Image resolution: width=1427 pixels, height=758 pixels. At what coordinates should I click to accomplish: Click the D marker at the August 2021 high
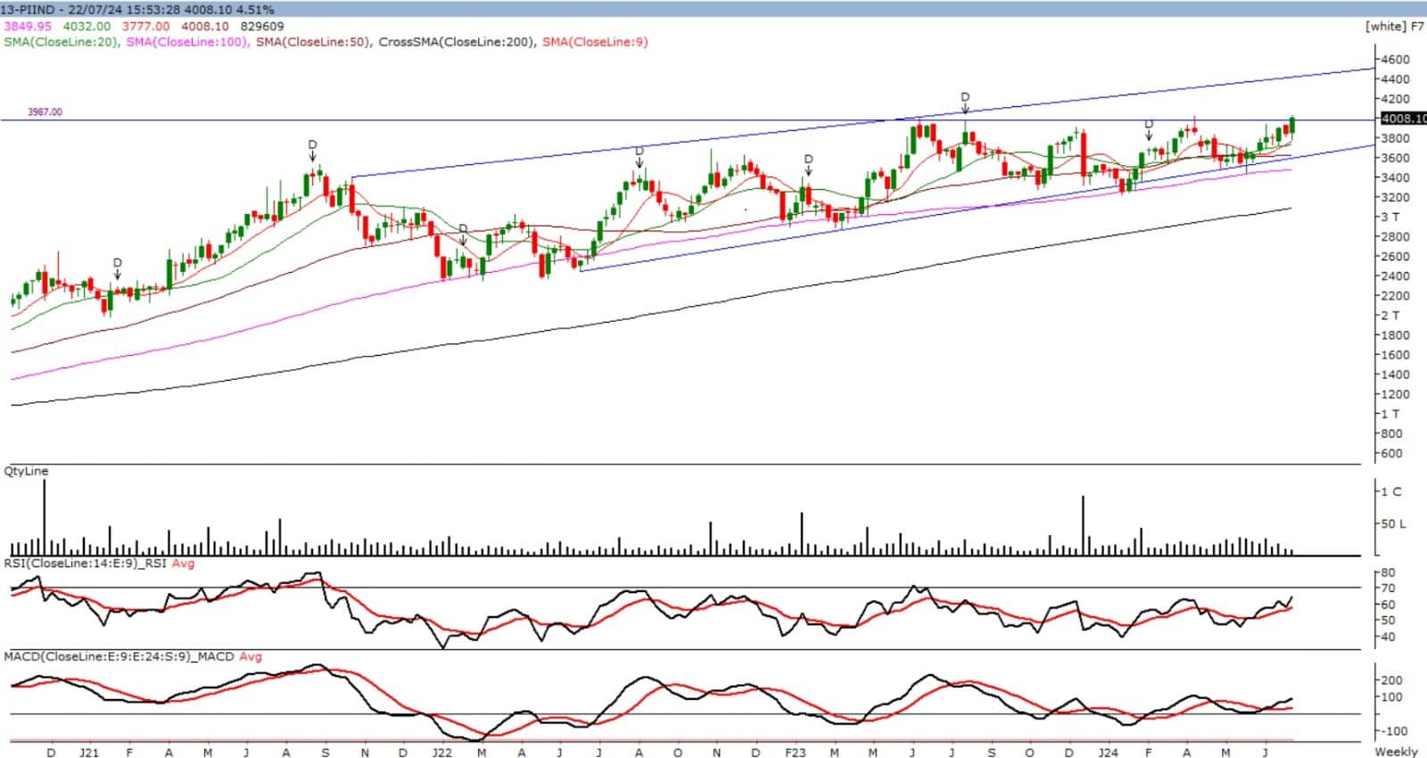click(x=312, y=144)
